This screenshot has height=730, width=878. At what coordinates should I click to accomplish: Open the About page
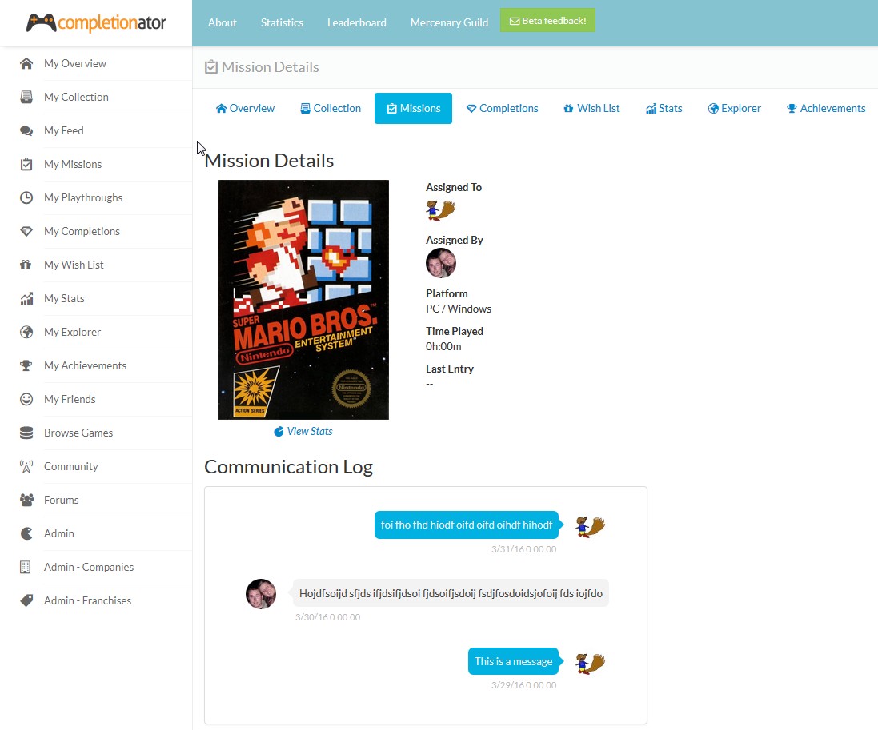[223, 22]
